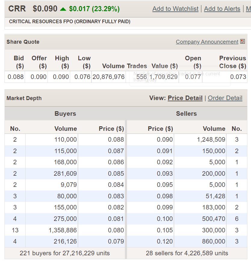Select bid value 0.088 in Share Quote
The width and height of the screenshot is (251, 261).
(16, 77)
